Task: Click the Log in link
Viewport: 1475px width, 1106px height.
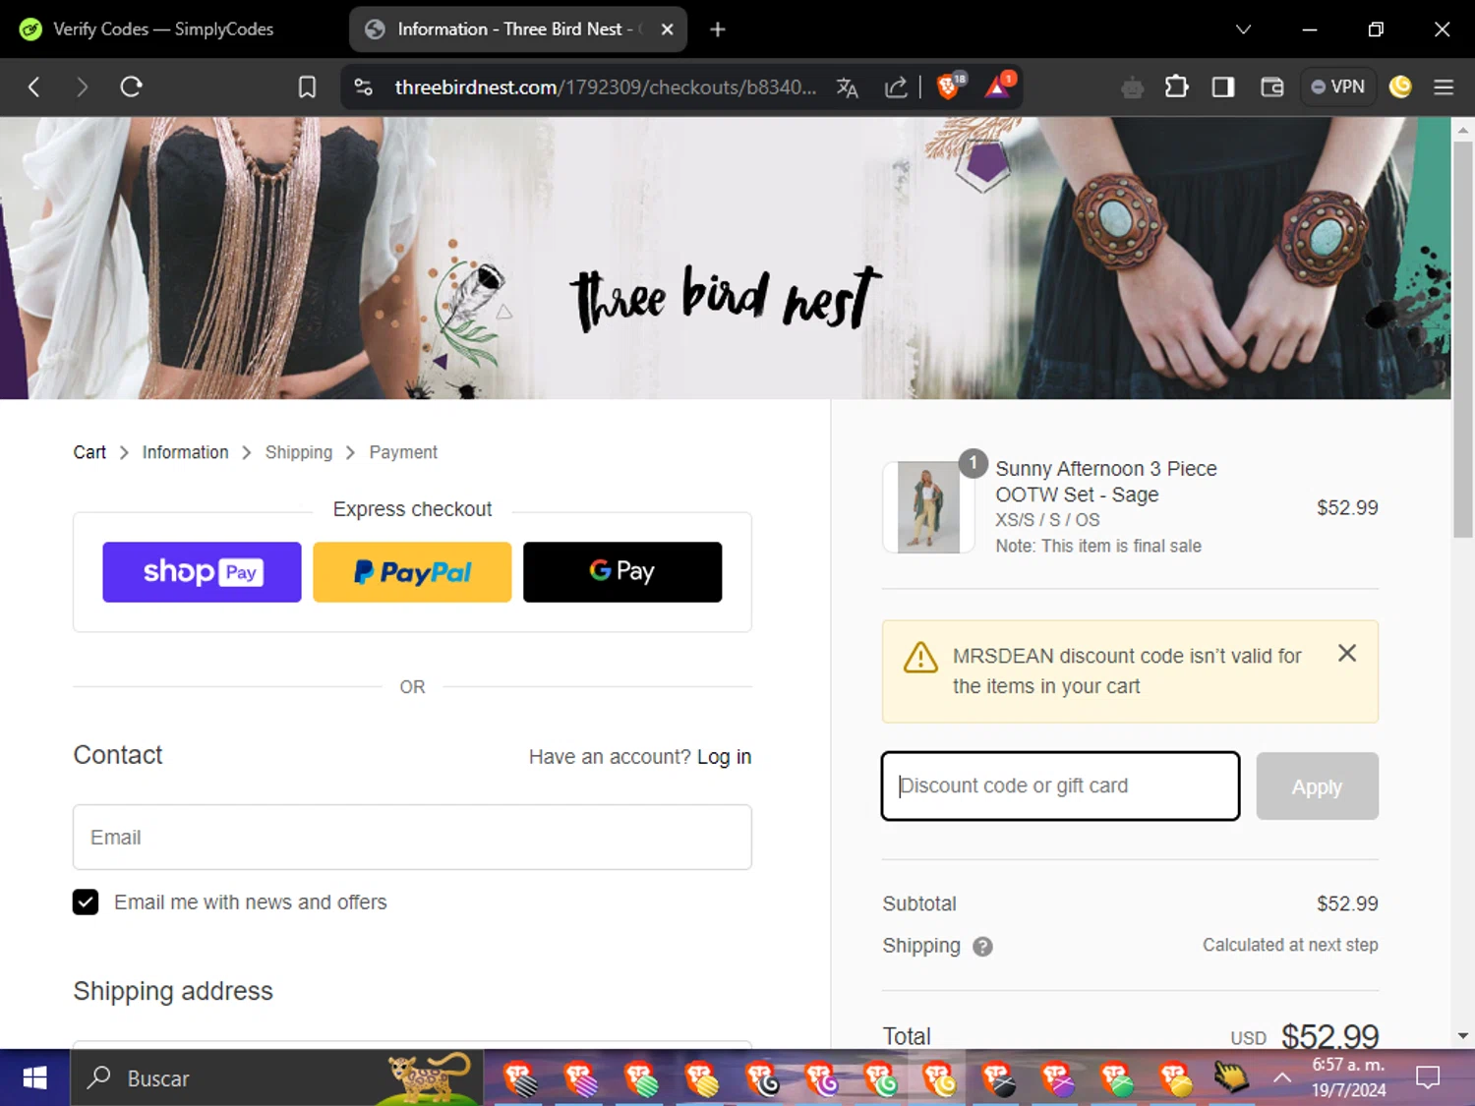Action: click(724, 757)
